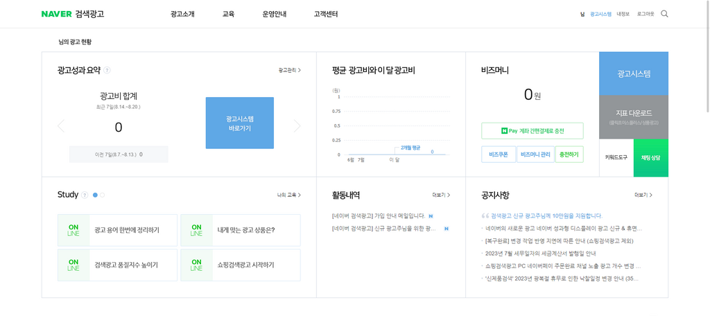Click the 0원 비즈머니 balance

(532, 95)
